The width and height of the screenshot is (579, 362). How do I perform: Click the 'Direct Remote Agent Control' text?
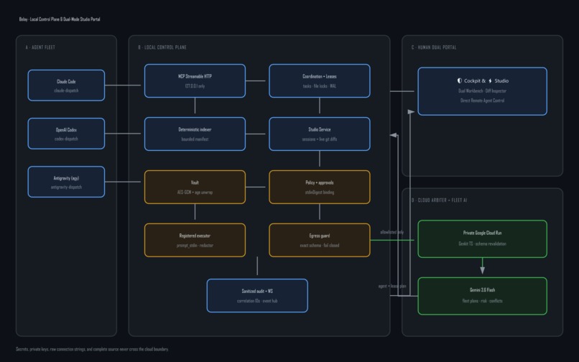[482, 101]
